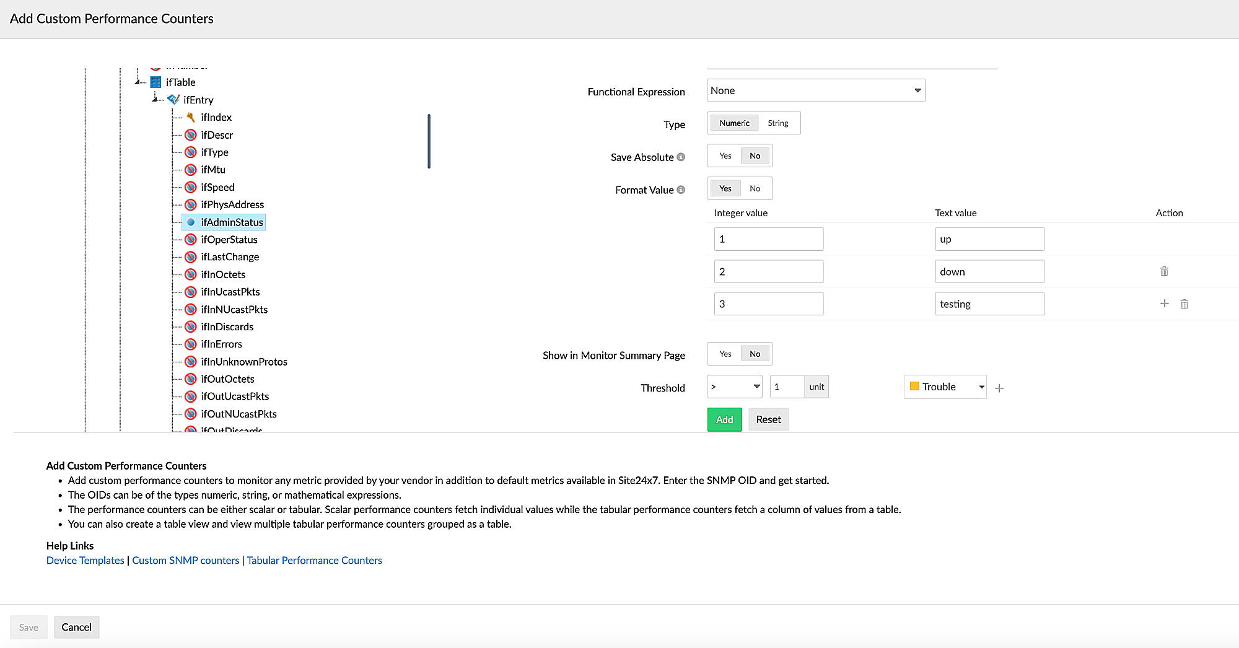Viewport: 1239px width, 648px height.
Task: Add a new row after the 'testing' mapping
Action: [x=1164, y=304]
